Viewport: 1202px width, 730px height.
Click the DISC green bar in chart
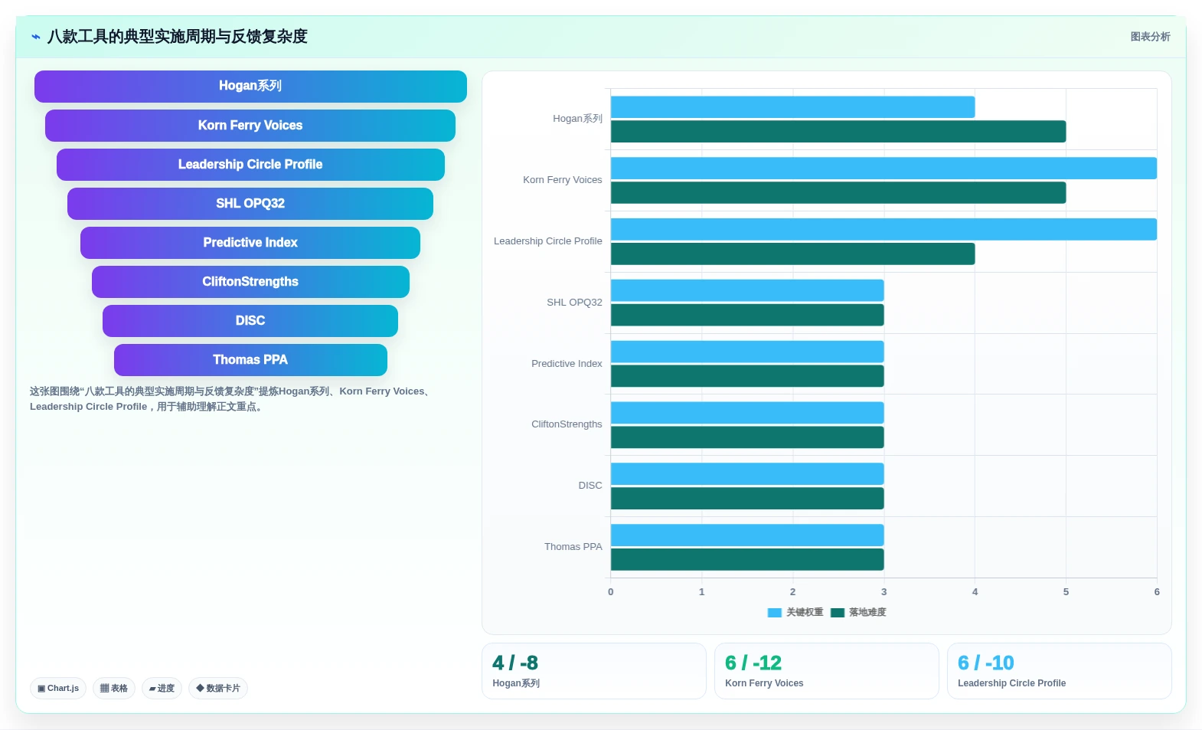click(x=747, y=499)
